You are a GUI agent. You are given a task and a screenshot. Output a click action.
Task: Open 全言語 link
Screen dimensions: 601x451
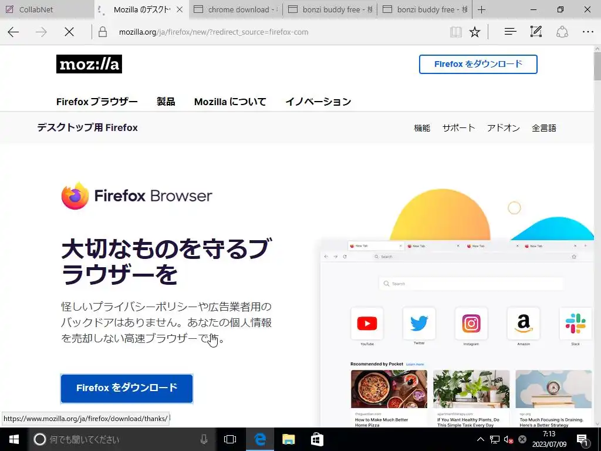[x=544, y=128]
